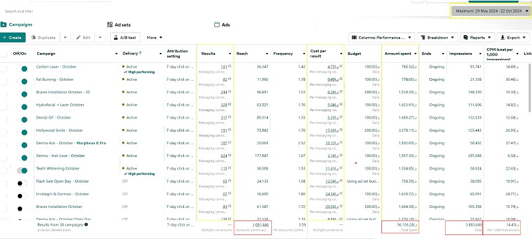Click the columns icon in Columns button
The height and width of the screenshot is (239, 532).
(354, 38)
